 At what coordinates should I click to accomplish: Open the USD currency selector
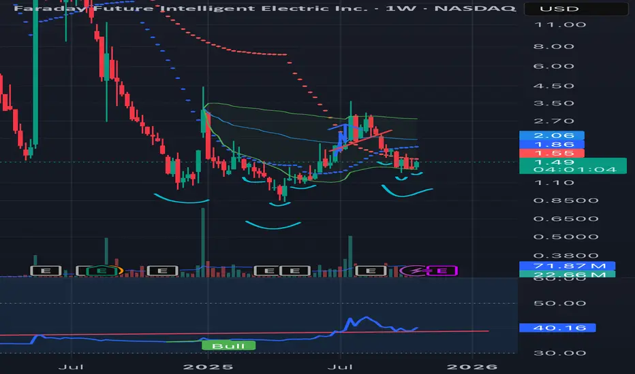(576, 9)
